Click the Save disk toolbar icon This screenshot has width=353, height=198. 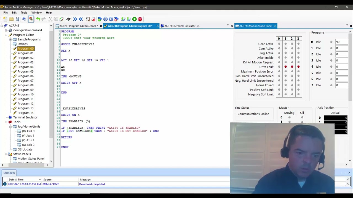[17, 19]
